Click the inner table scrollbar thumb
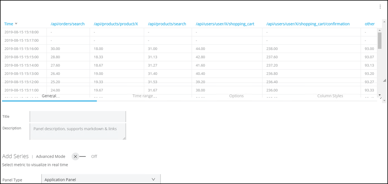This screenshot has height=184, width=388. (x=380, y=40)
